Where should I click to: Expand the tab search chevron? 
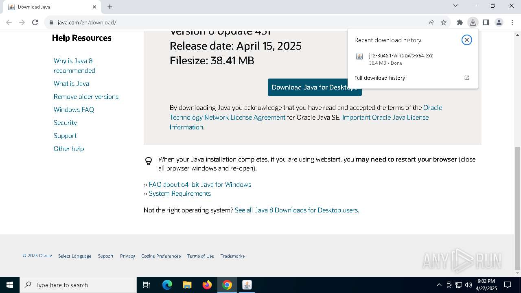tap(455, 6)
